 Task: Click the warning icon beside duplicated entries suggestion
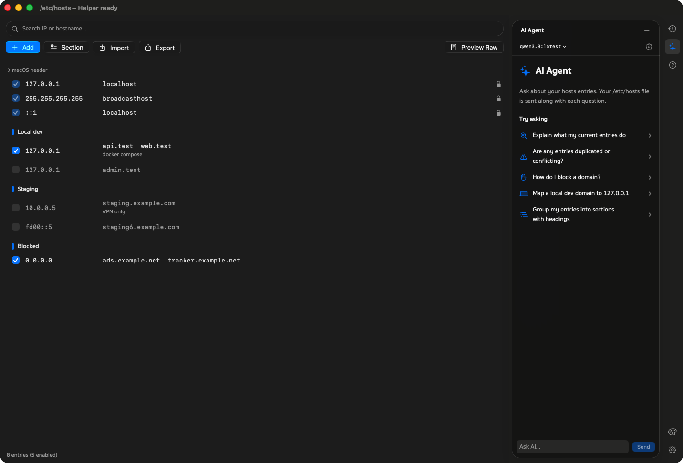[524, 157]
